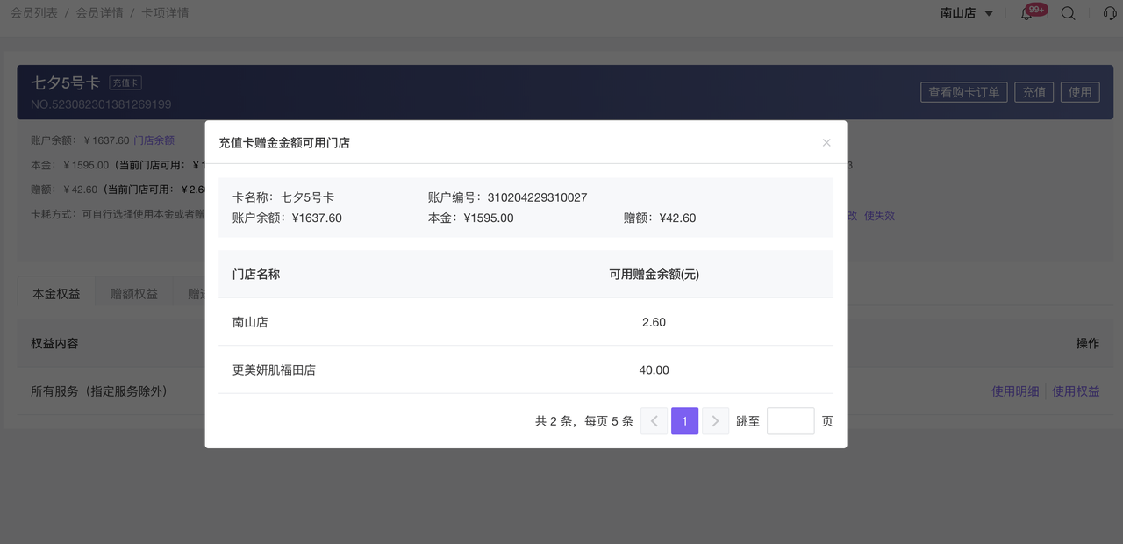Click the 使用 button on card header
The width and height of the screenshot is (1123, 544).
[1080, 92]
